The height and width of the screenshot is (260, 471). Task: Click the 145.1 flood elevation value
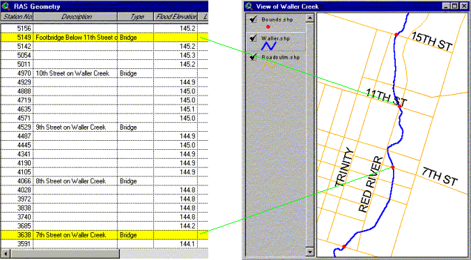[187, 109]
